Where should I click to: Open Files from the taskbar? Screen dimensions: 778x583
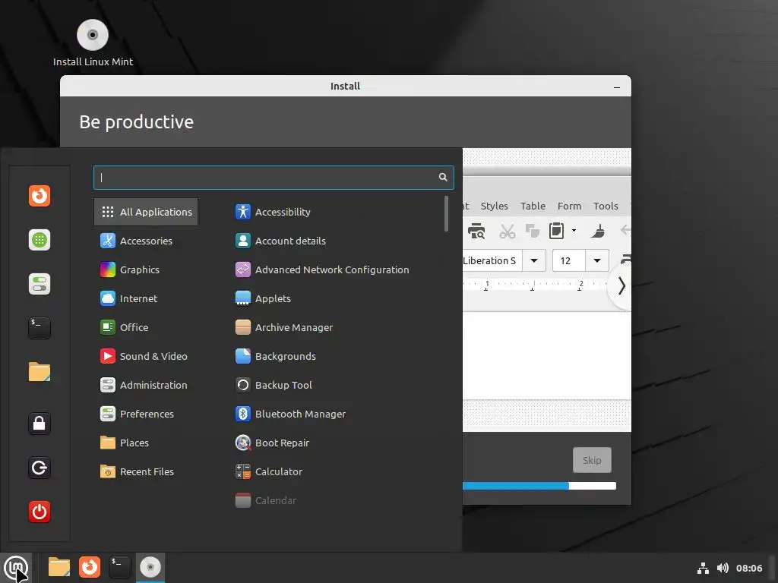click(59, 567)
